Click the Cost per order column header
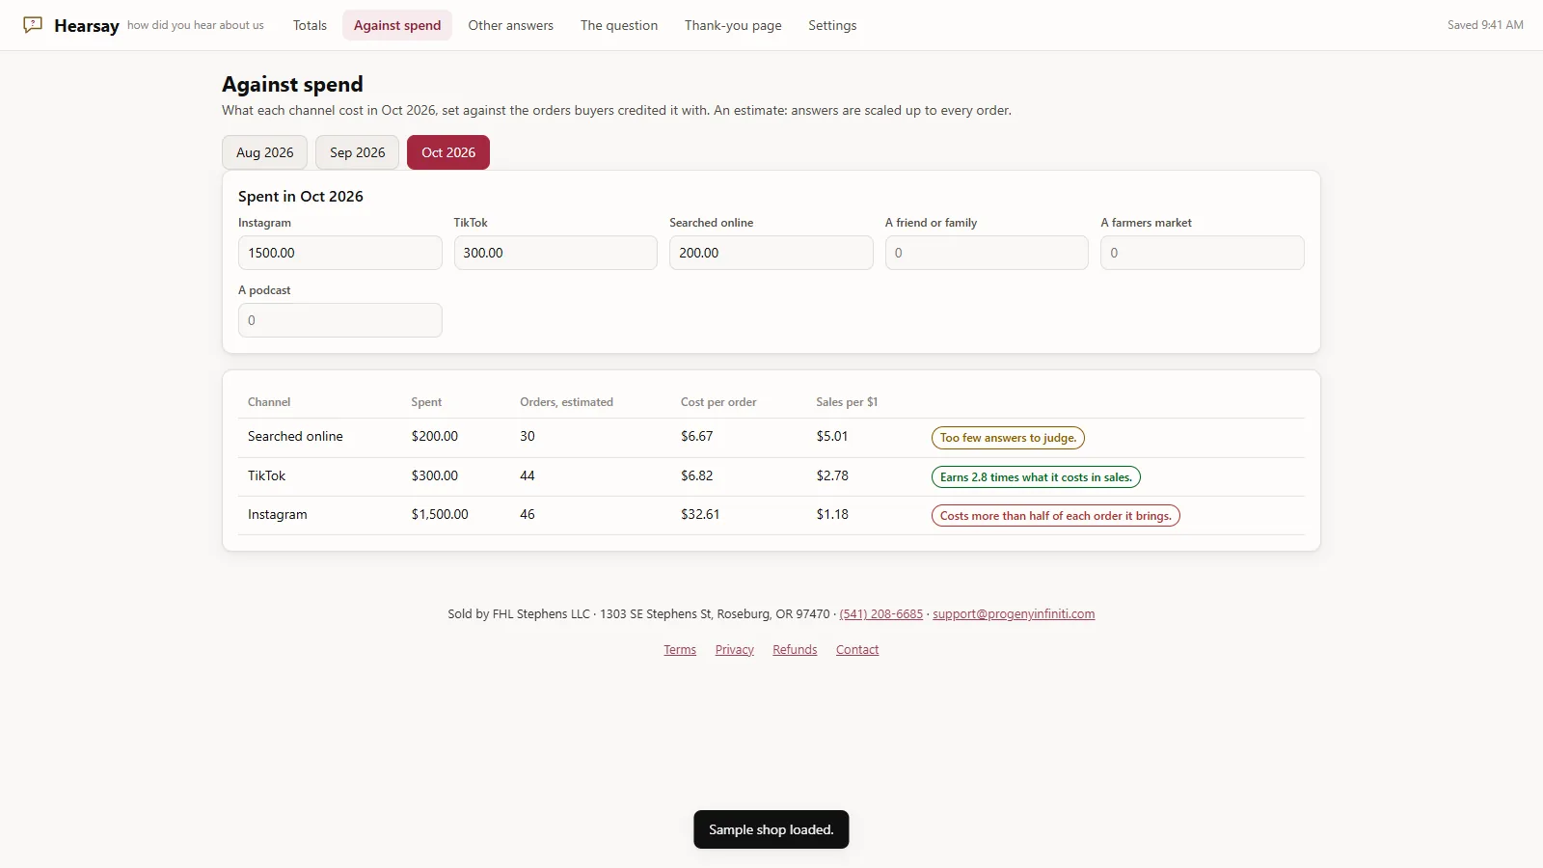Viewport: 1543px width, 868px height. [718, 402]
